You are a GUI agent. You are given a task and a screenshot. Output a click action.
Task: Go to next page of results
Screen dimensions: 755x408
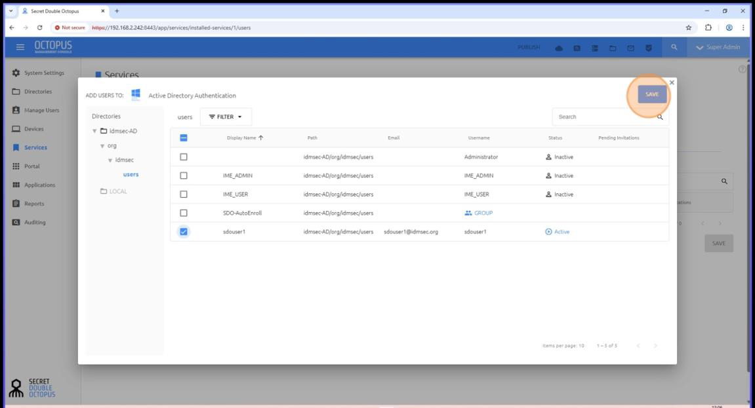[655, 346]
